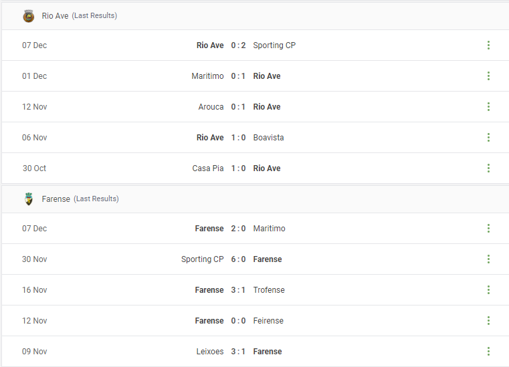This screenshot has height=367, width=509.
Task: Open kebab menu for Rio Ave vs Boavista
Action: click(488, 137)
